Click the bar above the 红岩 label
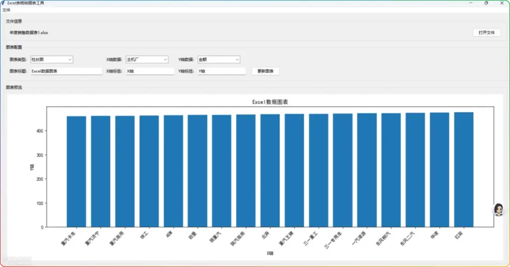 tap(464, 169)
